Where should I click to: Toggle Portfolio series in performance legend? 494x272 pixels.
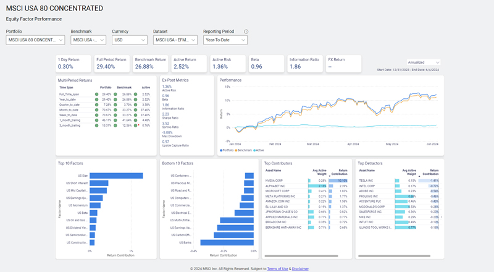227,150
